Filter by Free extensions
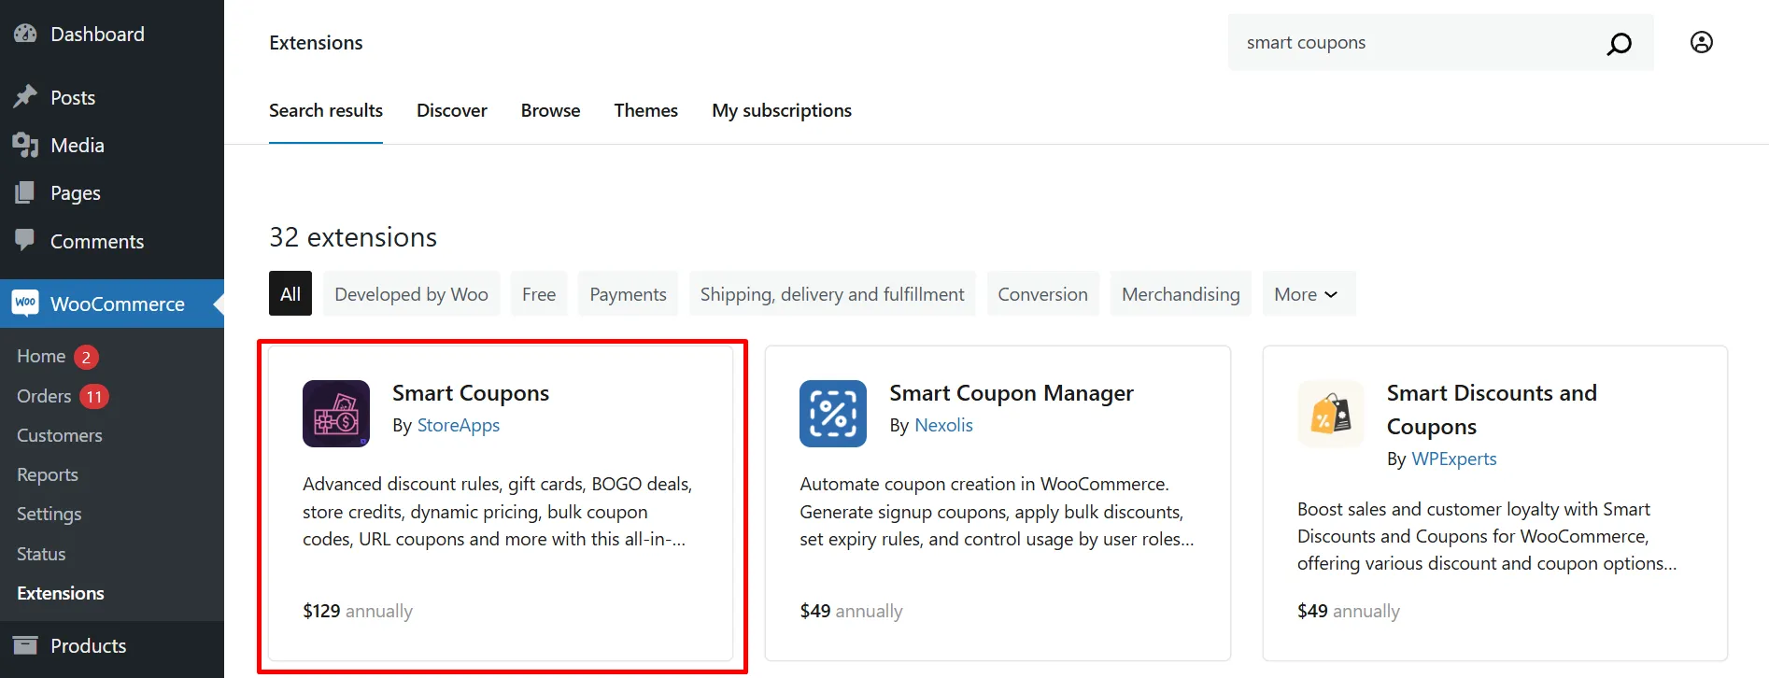The width and height of the screenshot is (1769, 678). pos(539,294)
